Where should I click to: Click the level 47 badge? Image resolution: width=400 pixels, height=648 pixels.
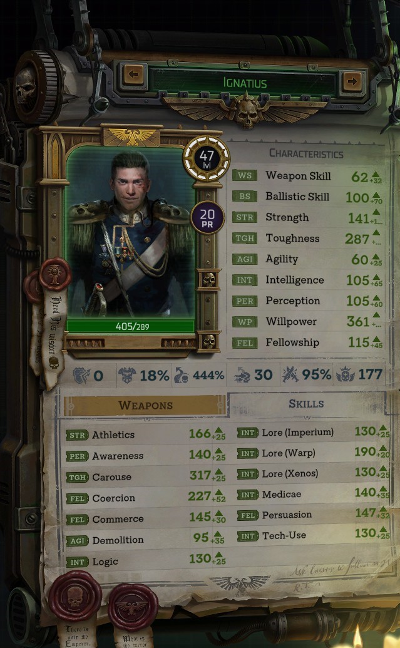[206, 158]
